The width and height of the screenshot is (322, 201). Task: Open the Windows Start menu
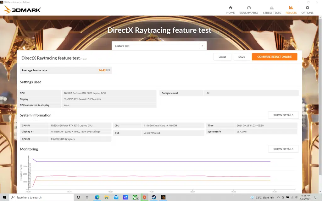(4, 197)
